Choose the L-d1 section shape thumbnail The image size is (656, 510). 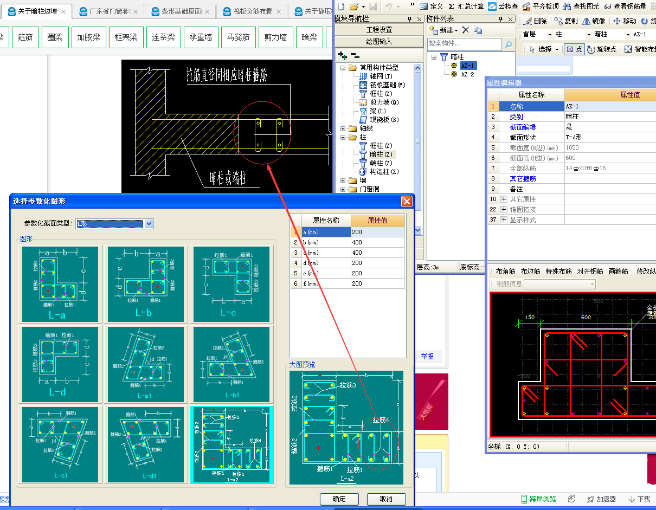click(146, 444)
